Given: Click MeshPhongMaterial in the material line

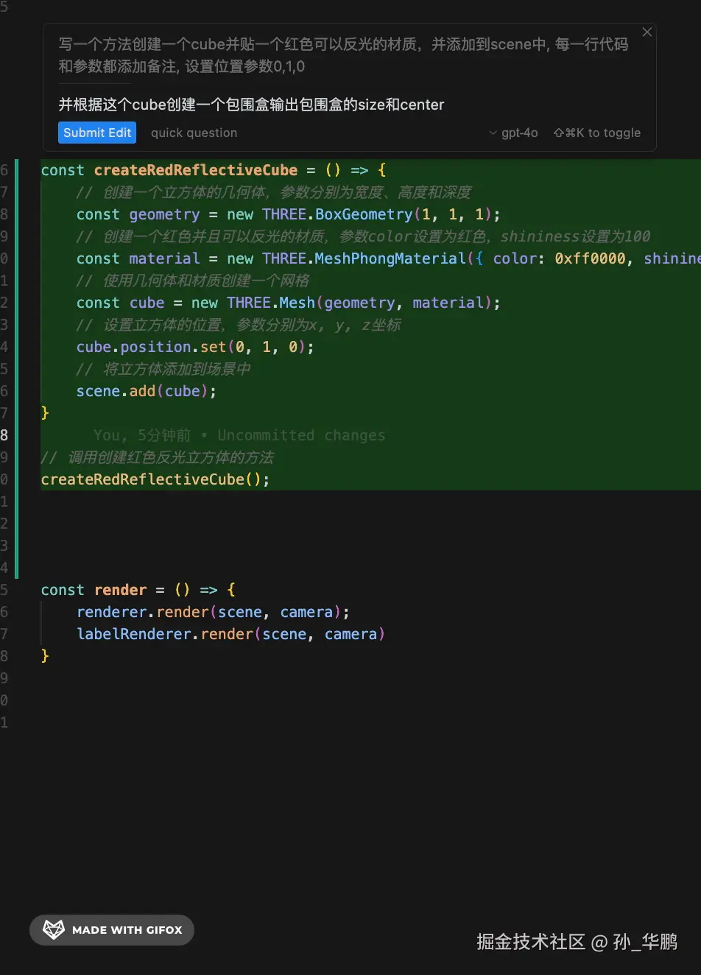Looking at the screenshot, I should 390,258.
